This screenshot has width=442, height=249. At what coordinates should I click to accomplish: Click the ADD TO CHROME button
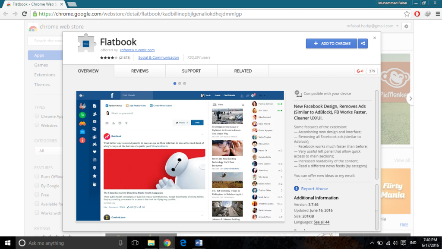pyautogui.click(x=331, y=43)
